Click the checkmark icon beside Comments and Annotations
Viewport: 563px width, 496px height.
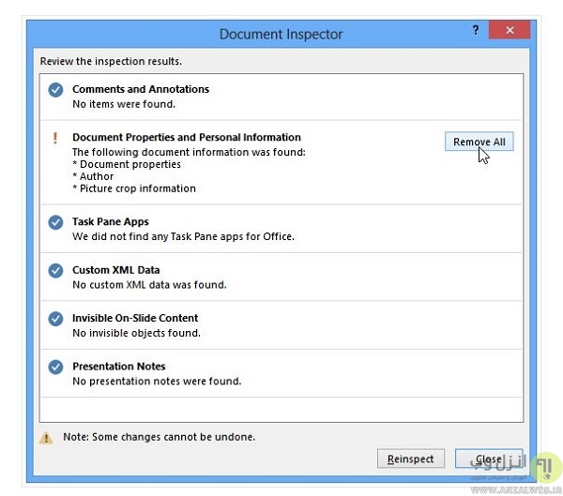pyautogui.click(x=55, y=90)
